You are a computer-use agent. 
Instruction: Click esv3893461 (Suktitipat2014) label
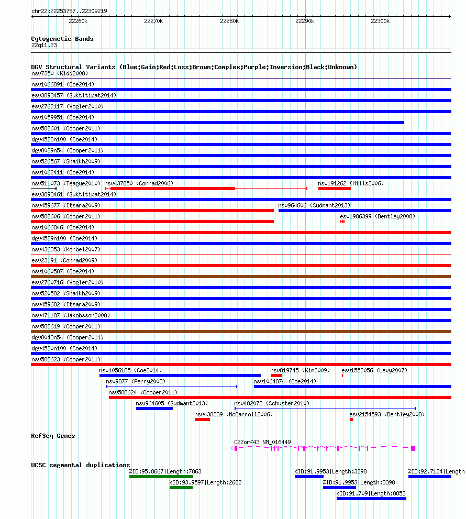pyautogui.click(x=74, y=194)
